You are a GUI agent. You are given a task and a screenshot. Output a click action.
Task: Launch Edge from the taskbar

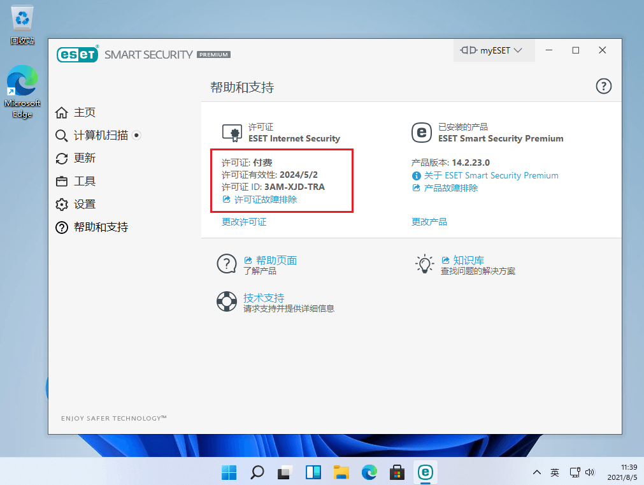click(369, 472)
